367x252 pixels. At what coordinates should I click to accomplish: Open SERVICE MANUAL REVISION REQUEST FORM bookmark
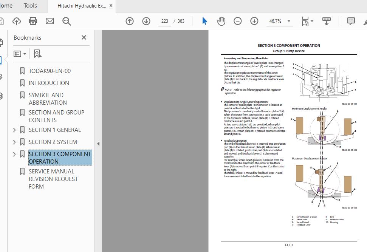coord(53,179)
